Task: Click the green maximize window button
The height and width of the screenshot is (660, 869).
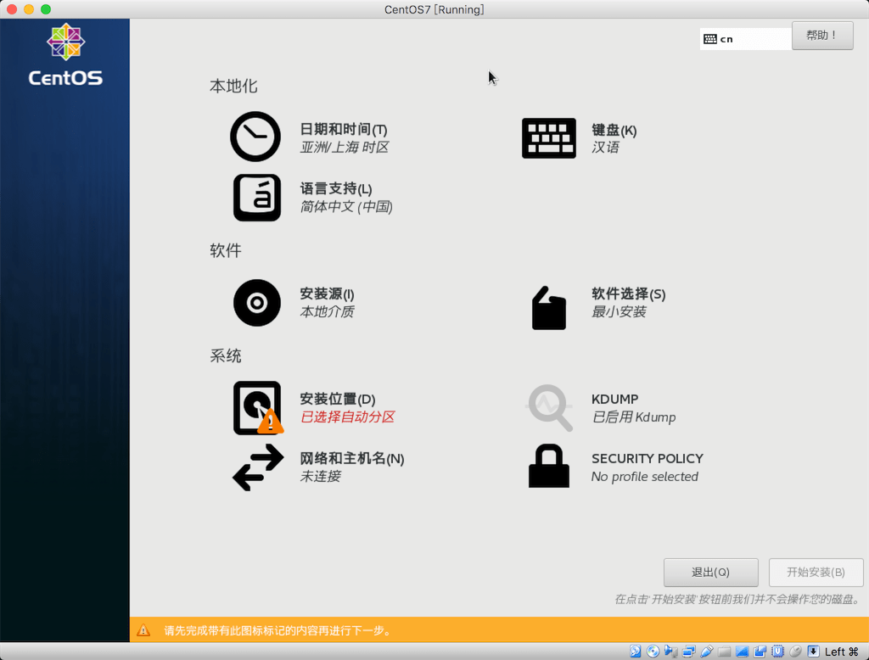Action: point(46,9)
